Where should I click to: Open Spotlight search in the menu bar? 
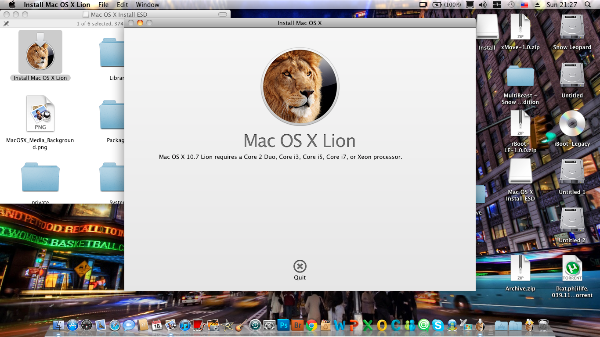click(588, 5)
